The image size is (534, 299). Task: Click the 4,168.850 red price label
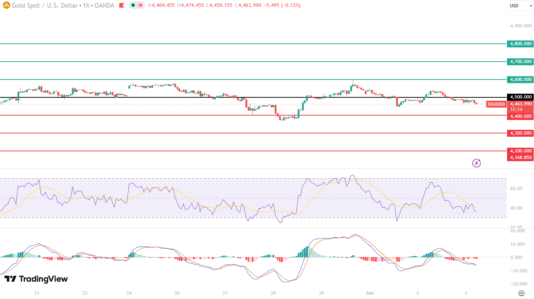(520, 158)
